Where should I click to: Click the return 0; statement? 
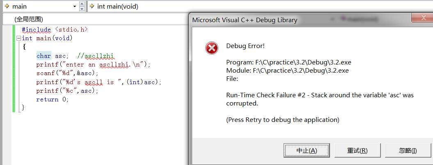point(53,99)
